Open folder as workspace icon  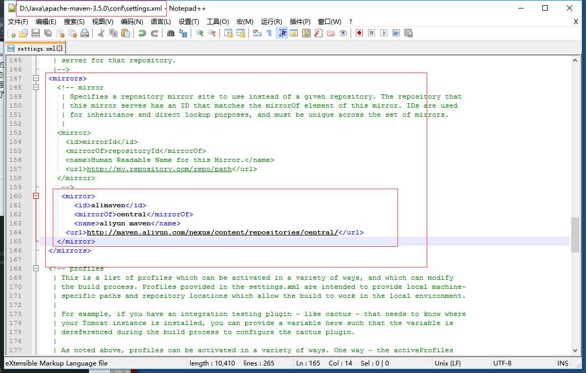331,33
